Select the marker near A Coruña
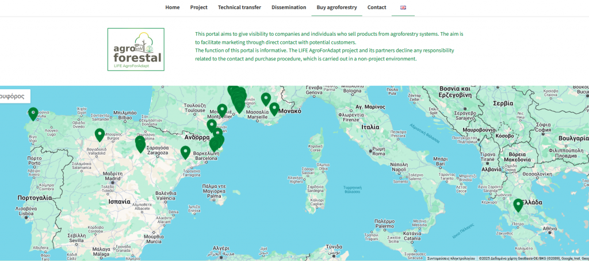Image resolution: width=589 pixels, height=261 pixels. [33, 114]
